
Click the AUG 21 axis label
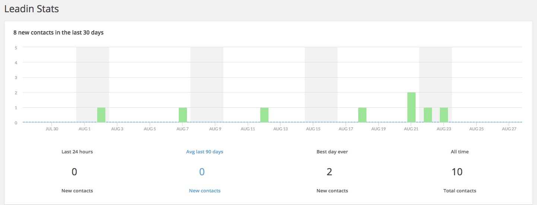pyautogui.click(x=411, y=129)
